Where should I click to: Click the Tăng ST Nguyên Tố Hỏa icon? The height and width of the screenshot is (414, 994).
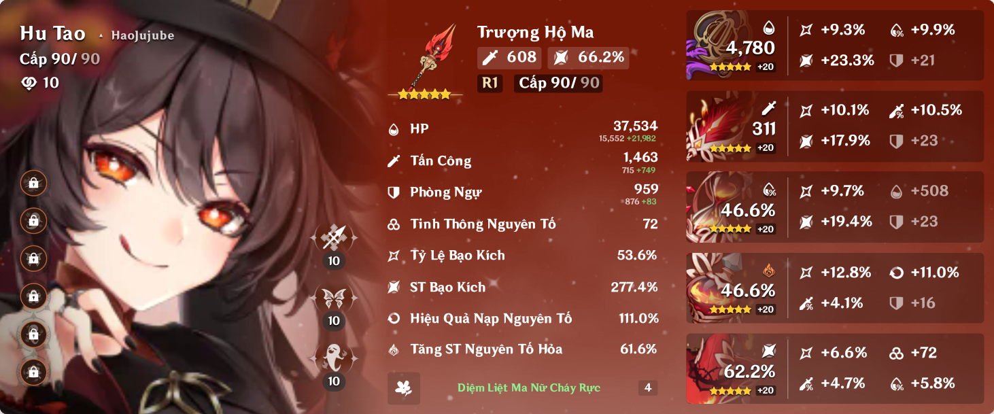tap(394, 350)
